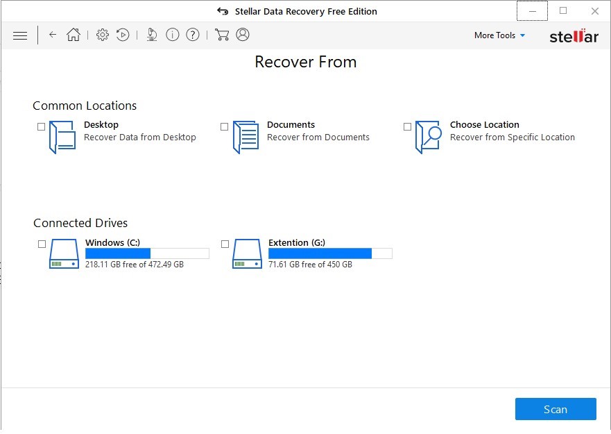Click the Documents folder icon
This screenshot has height=434, width=611.
pyautogui.click(x=246, y=137)
